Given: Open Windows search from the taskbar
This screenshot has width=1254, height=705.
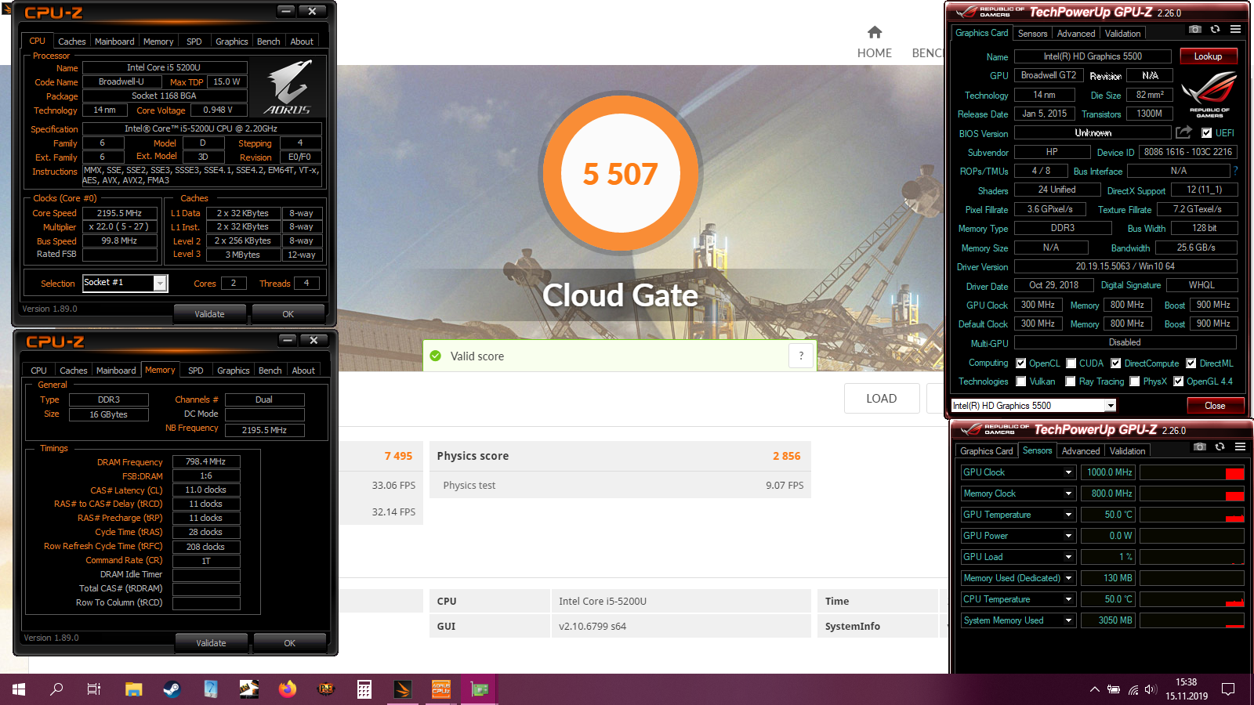Looking at the screenshot, I should (x=56, y=689).
